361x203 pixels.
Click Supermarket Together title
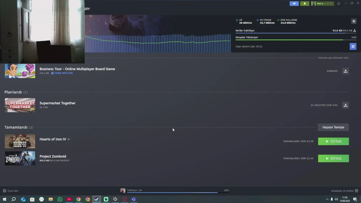point(58,103)
